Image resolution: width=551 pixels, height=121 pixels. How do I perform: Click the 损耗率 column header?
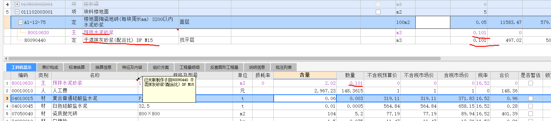click(263, 75)
